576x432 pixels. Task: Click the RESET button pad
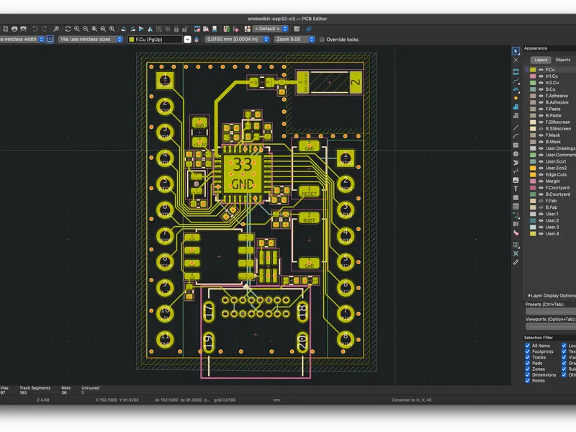click(x=309, y=192)
